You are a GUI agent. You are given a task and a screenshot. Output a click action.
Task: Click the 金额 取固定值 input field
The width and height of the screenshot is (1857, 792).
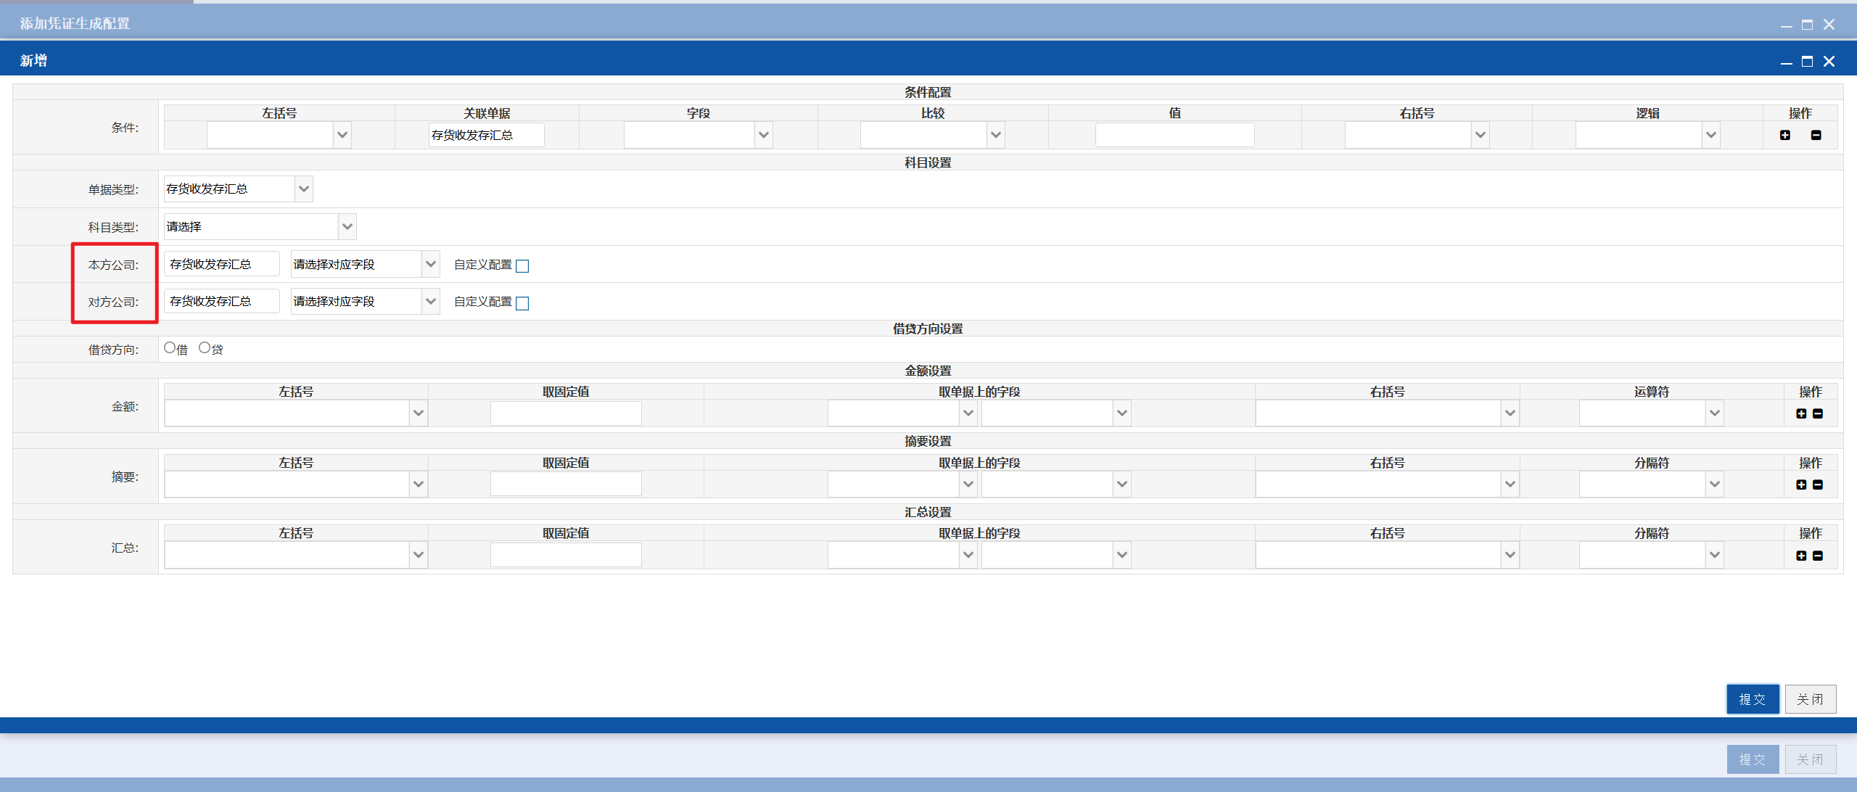[x=566, y=413]
